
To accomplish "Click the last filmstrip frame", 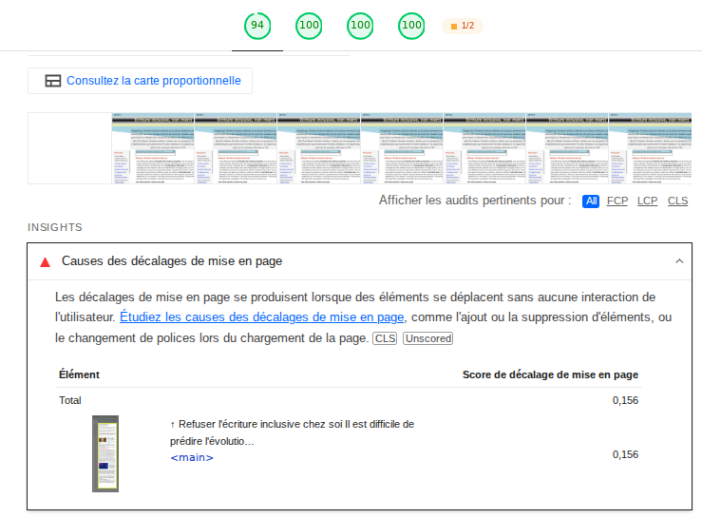I will pyautogui.click(x=651, y=148).
